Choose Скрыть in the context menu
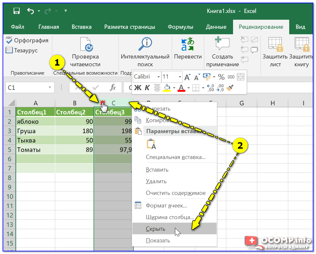Image resolution: width=316 pixels, height=254 pixels. click(x=156, y=229)
